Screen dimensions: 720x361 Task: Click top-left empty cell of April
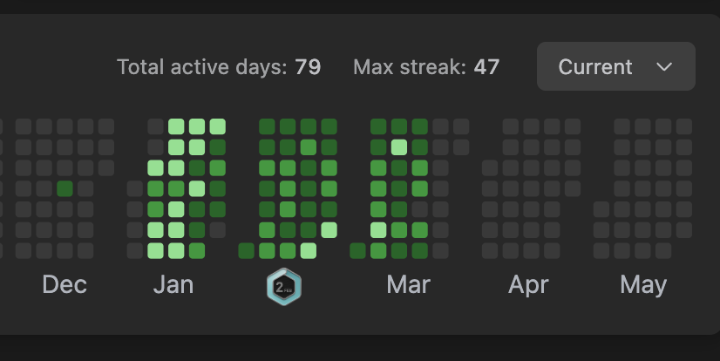pos(510,126)
